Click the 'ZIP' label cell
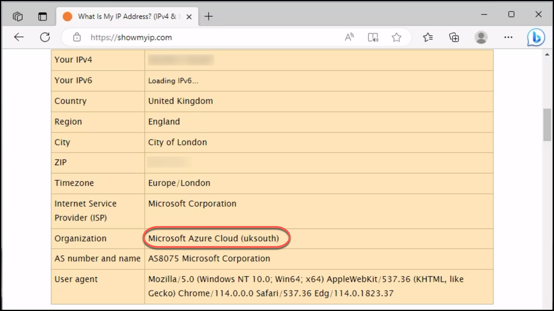The width and height of the screenshot is (554, 311). click(98, 163)
